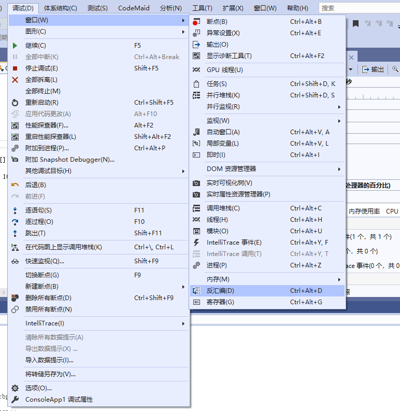Image resolution: width=400 pixels, height=411 pixels.
Task: Click the Options (选项) gear icon
Action: click(x=15, y=388)
